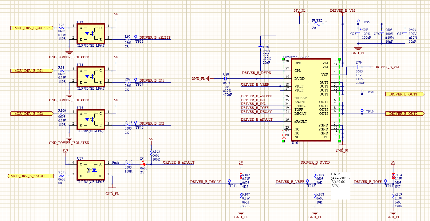Select resistor R221 symbol
Viewport: 430px width, 221px height.
click(x=61, y=176)
